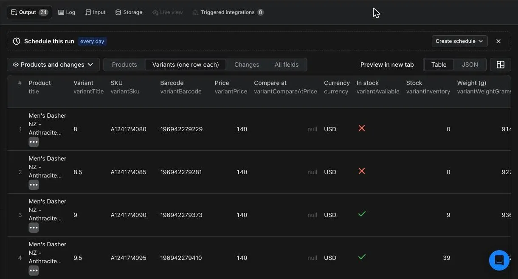Select the Products view
Viewport: 518px width, 279px height.
(x=124, y=65)
